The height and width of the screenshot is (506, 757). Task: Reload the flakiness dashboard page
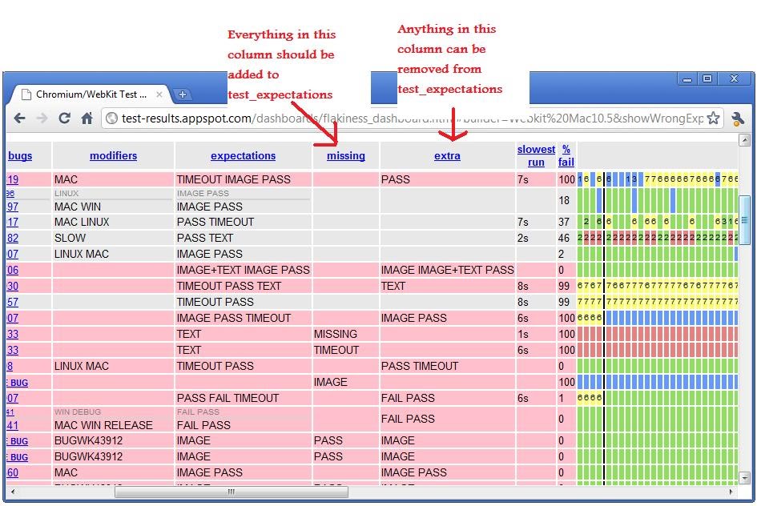point(64,118)
